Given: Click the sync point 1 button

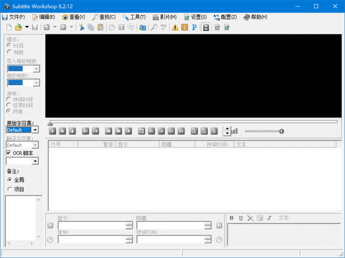Looking at the screenshot, I should tap(194, 131).
